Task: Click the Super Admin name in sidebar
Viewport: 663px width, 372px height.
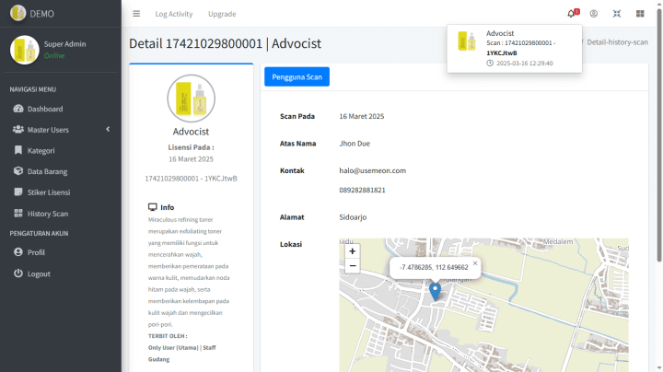Action: click(x=64, y=44)
